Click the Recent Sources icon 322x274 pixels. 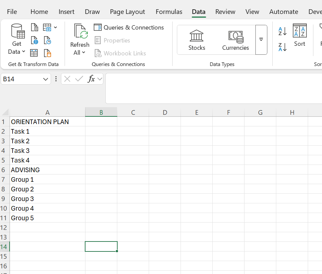(47, 40)
